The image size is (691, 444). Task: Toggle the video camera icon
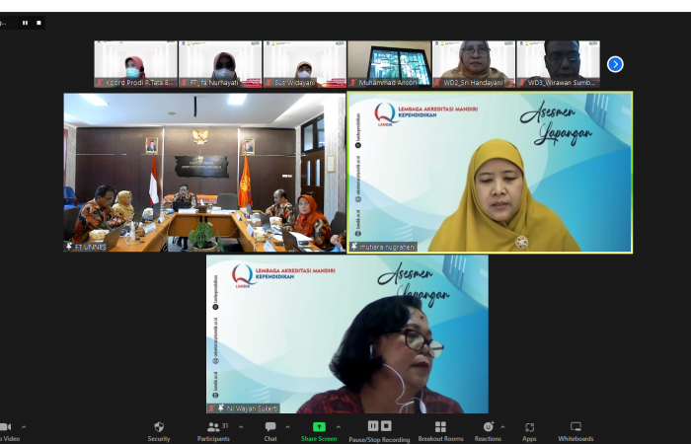click(5, 426)
